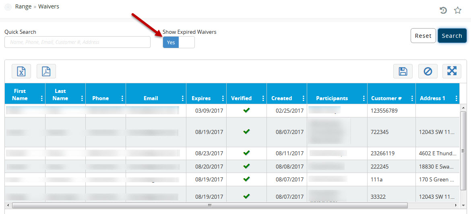Toggle Show Expired Waivers switch
The width and height of the screenshot is (471, 214).
click(179, 42)
